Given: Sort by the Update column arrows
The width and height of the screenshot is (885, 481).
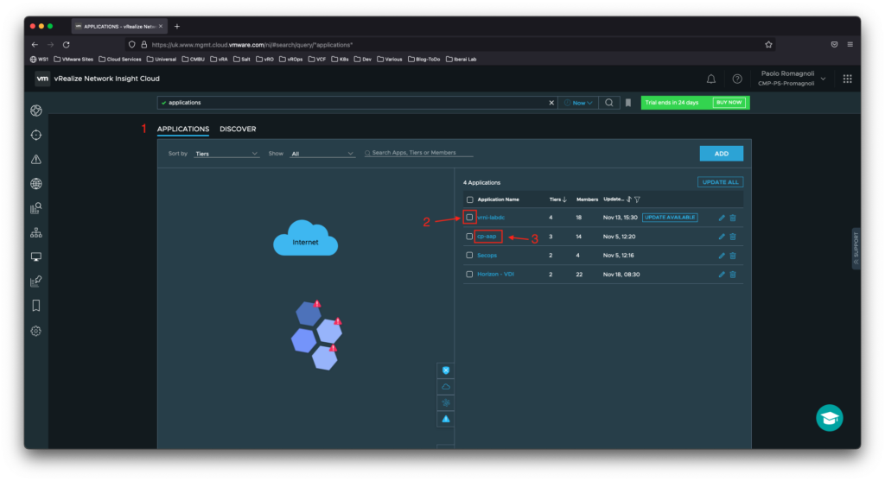Looking at the screenshot, I should click(629, 199).
